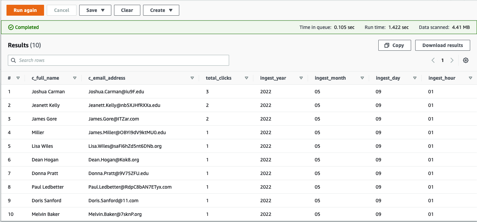
Task: Select the Dean Hogan name cell
Action: tap(45, 160)
